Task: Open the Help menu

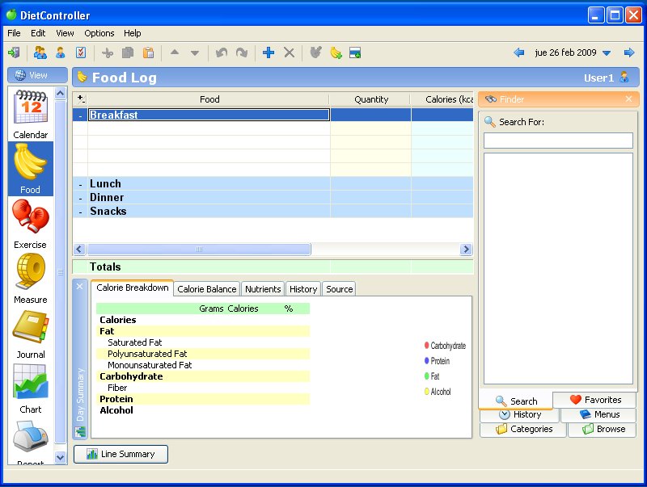Action: 133,33
